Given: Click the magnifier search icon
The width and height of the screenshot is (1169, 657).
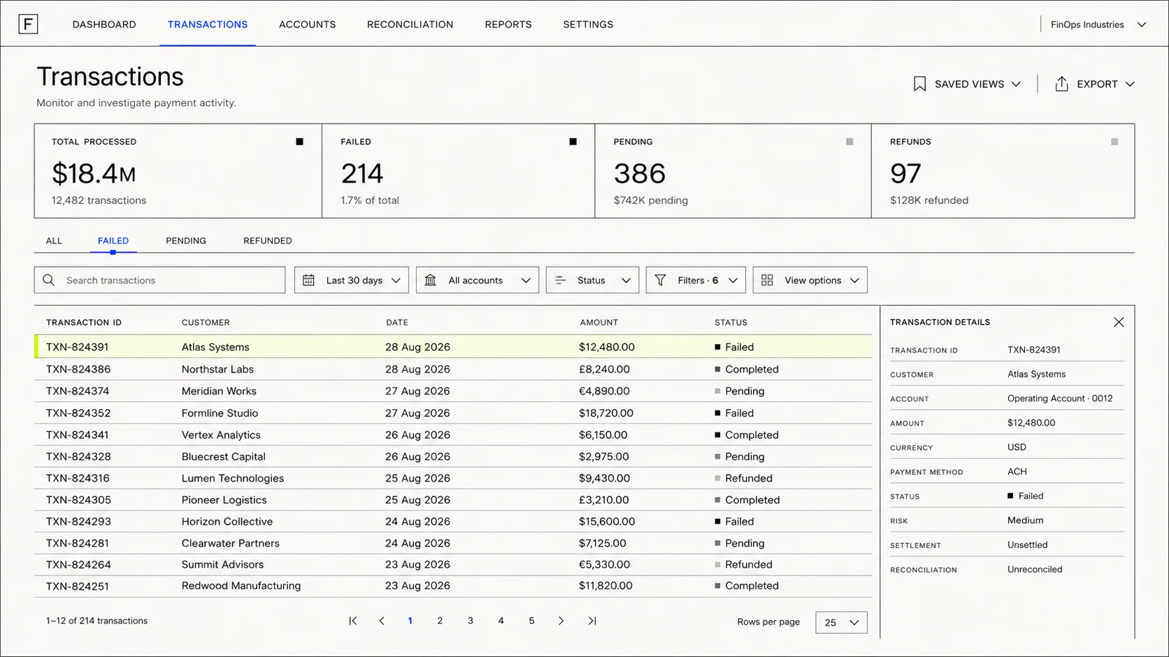Looking at the screenshot, I should (48, 280).
